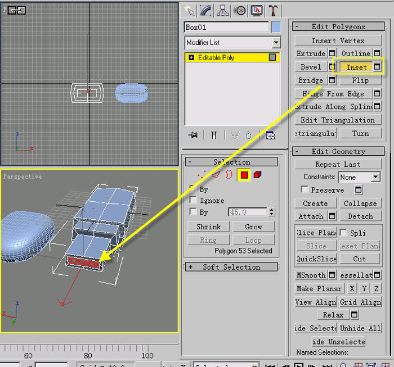Open the Create command panel tab

point(189,11)
